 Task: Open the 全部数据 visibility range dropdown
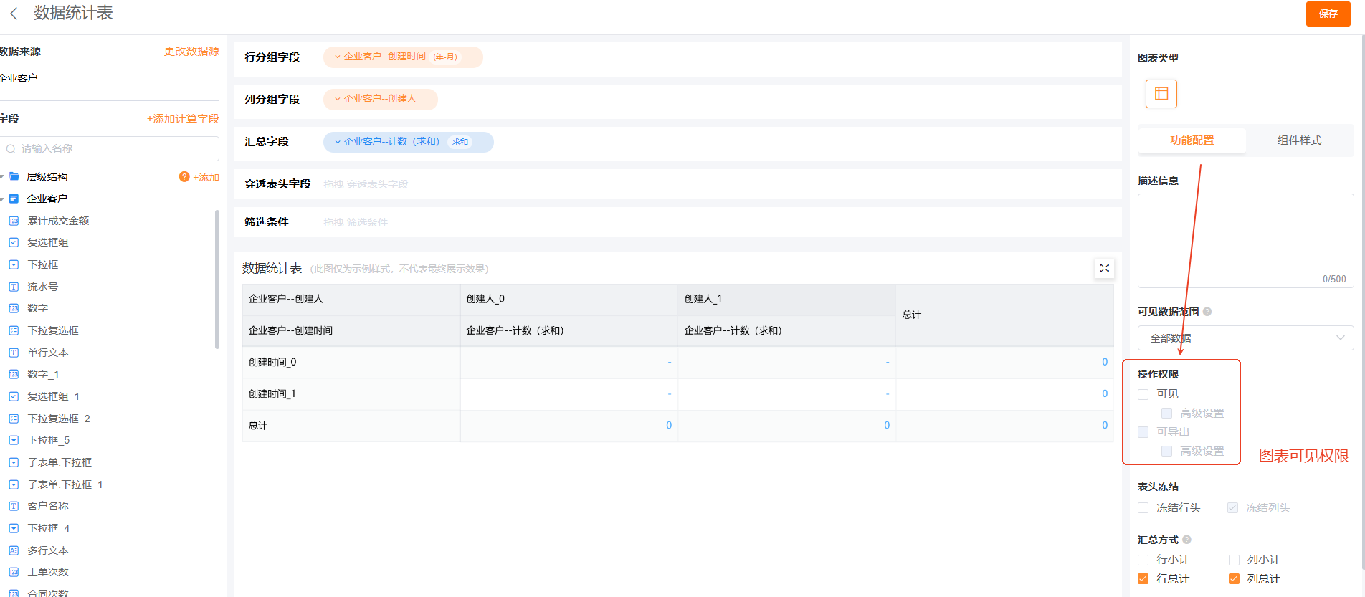tap(1245, 338)
